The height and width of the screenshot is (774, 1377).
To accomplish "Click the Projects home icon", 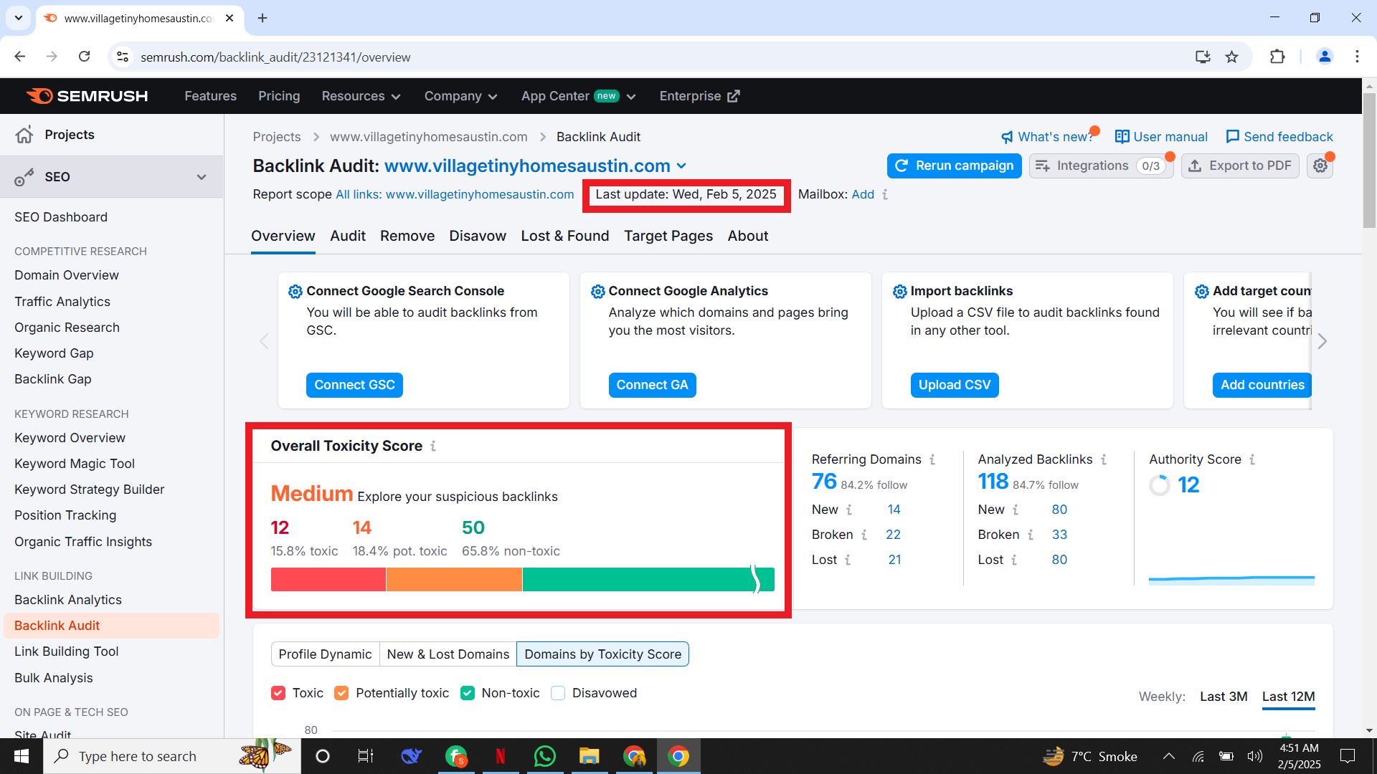I will point(24,135).
